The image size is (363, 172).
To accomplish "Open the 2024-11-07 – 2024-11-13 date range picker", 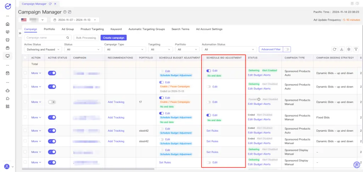I will pos(75,20).
